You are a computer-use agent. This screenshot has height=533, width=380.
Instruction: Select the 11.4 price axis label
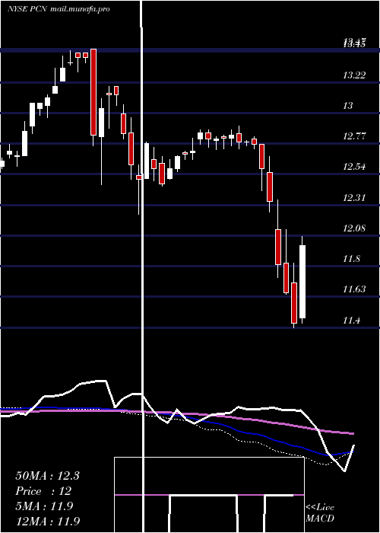point(351,321)
